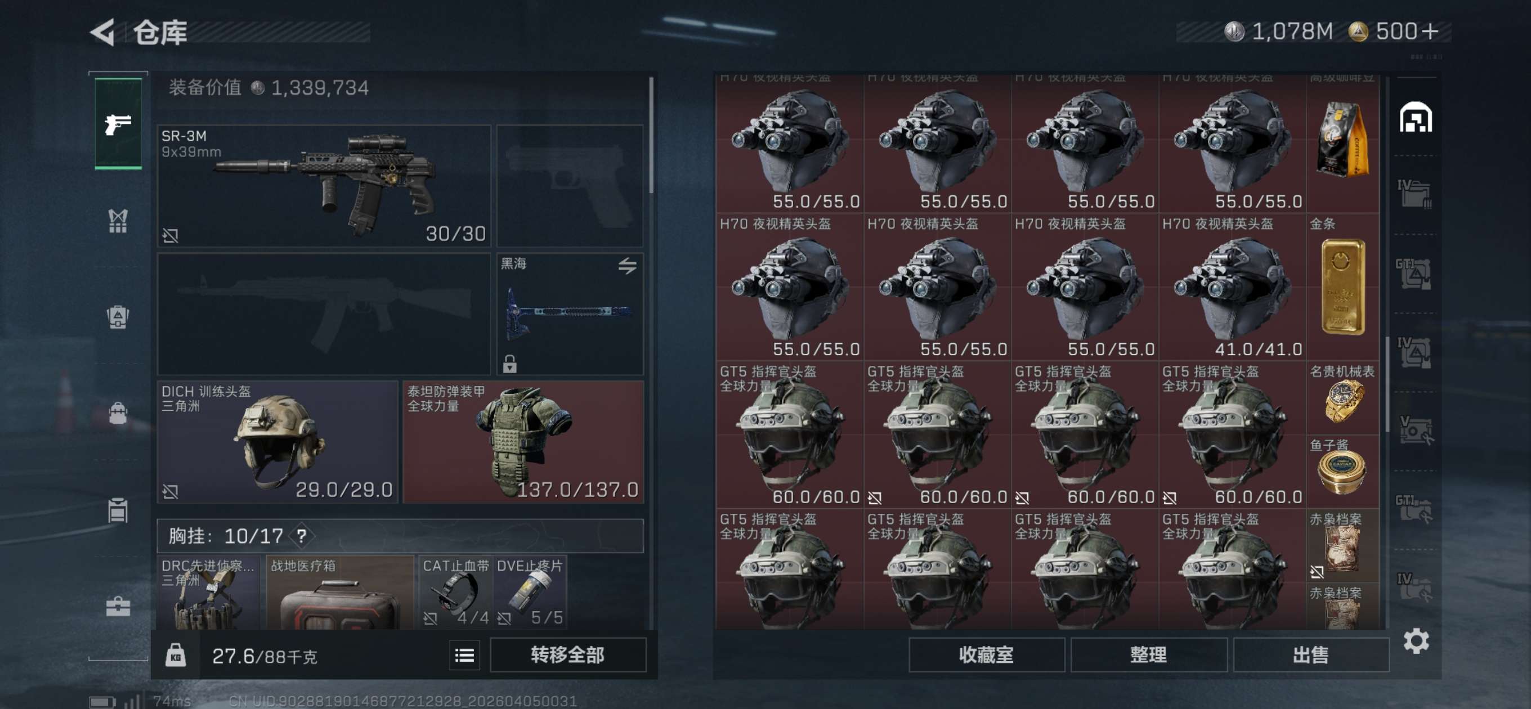Click the weight lock KG icon
The image size is (1531, 709).
175,655
